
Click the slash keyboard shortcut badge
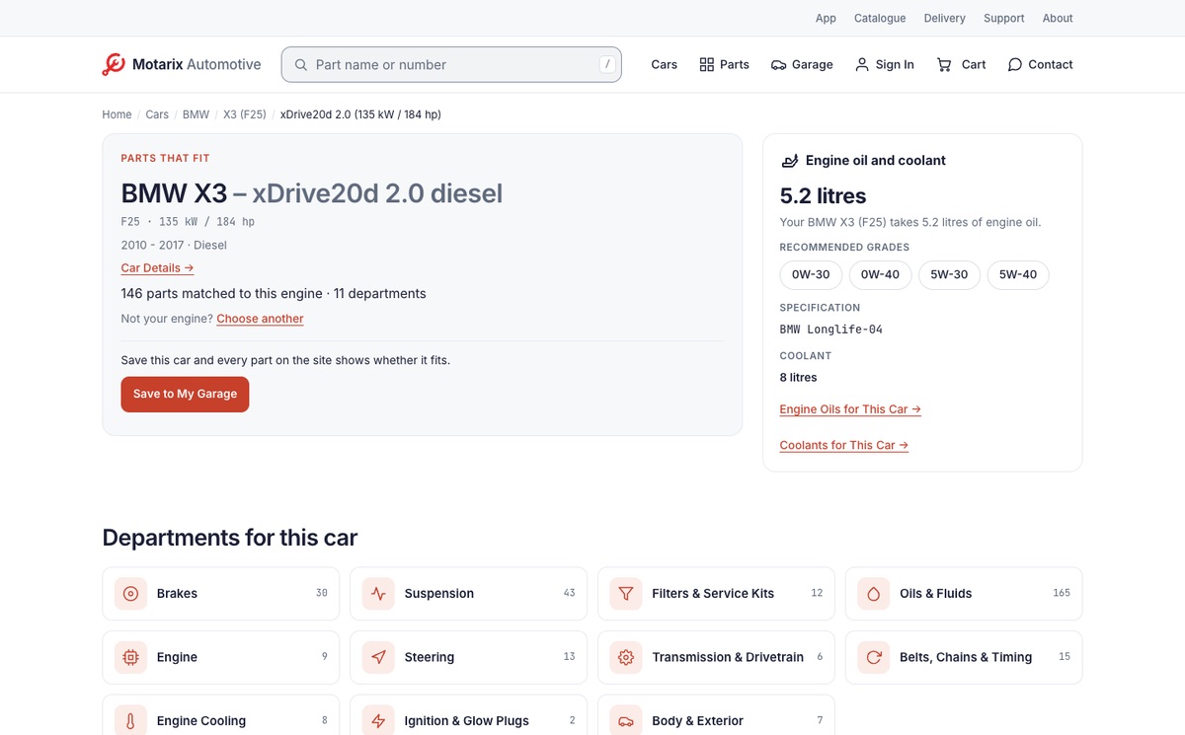607,65
